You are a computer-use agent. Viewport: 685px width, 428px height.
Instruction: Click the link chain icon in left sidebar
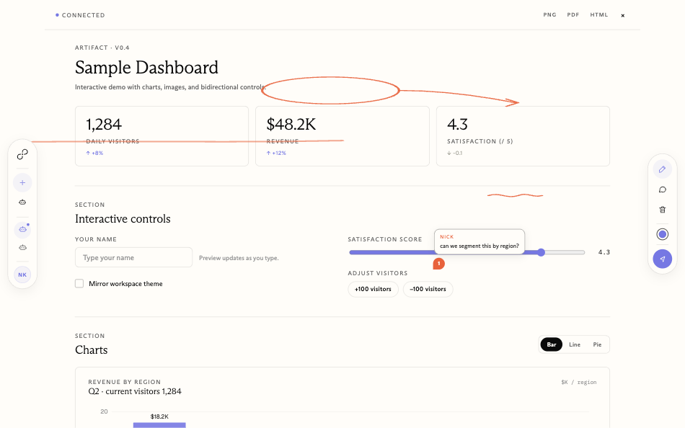point(22,154)
